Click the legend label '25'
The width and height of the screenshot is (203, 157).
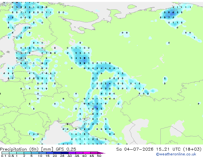tap(62, 156)
